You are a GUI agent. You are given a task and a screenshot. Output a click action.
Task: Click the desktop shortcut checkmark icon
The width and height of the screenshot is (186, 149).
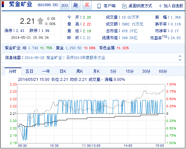(124, 6)
